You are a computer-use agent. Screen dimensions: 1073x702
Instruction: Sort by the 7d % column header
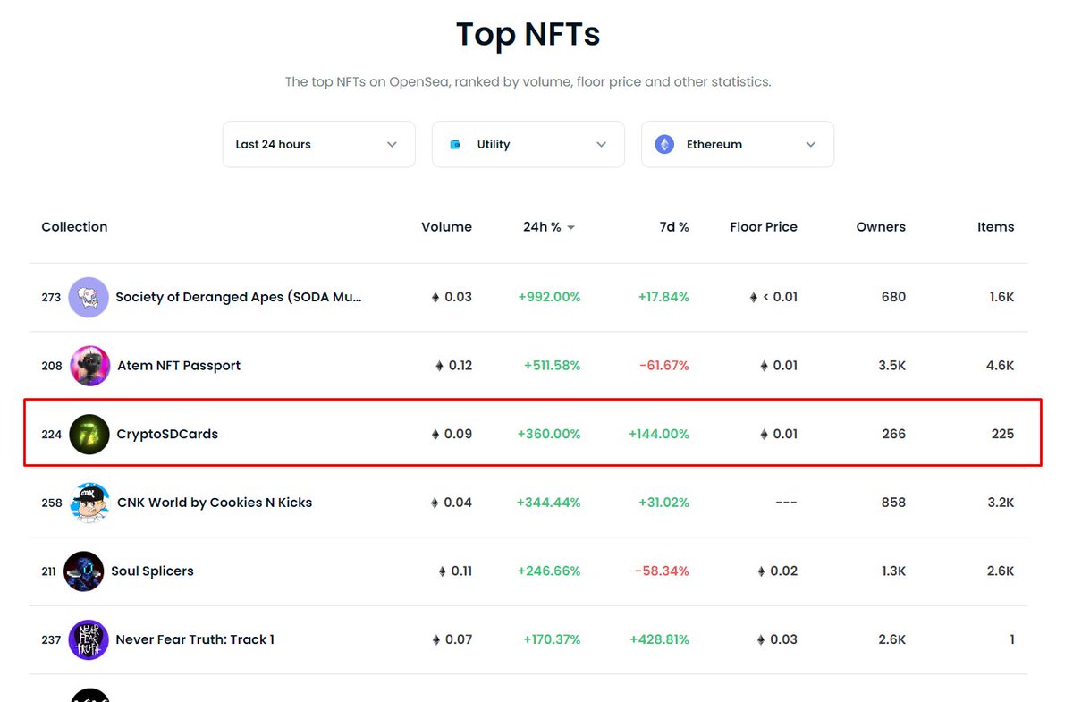[x=674, y=227]
